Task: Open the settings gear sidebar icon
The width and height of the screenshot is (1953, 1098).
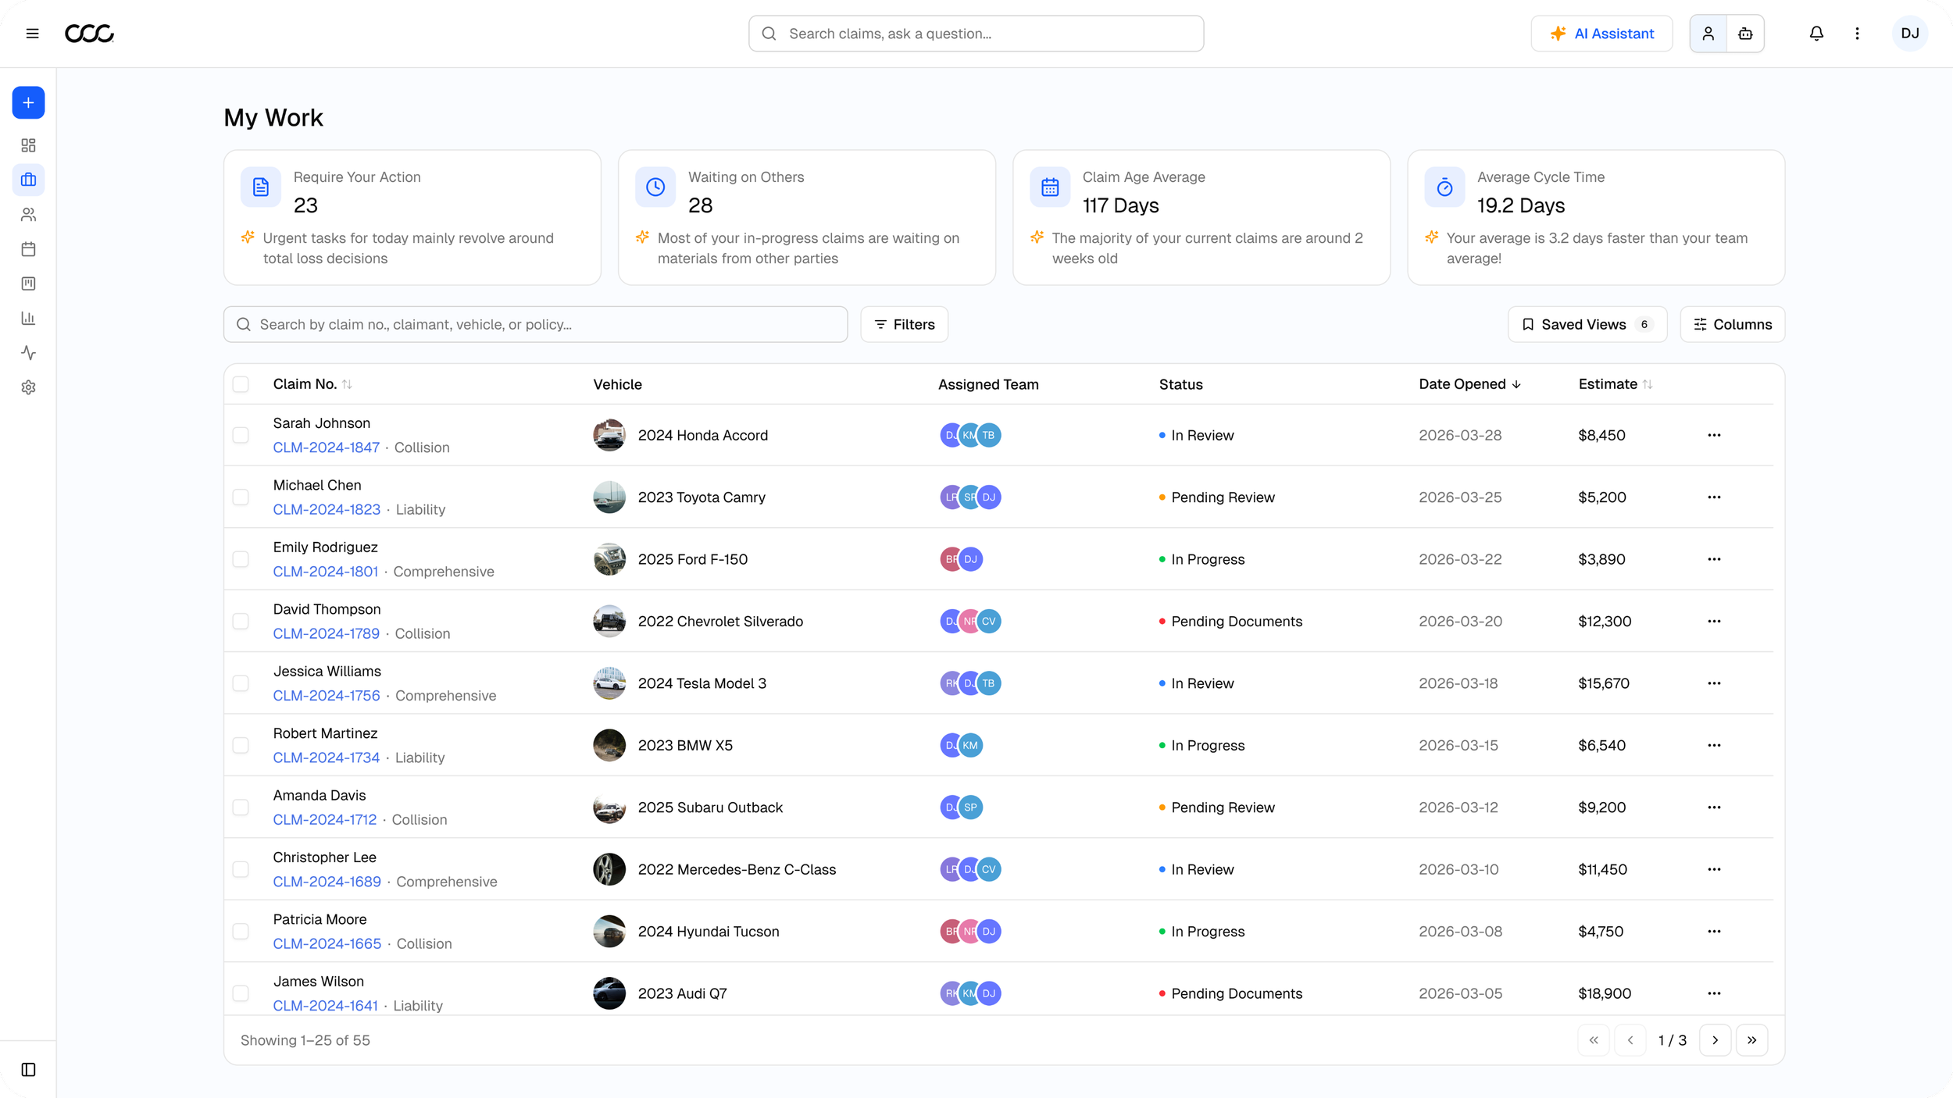Action: 28,387
